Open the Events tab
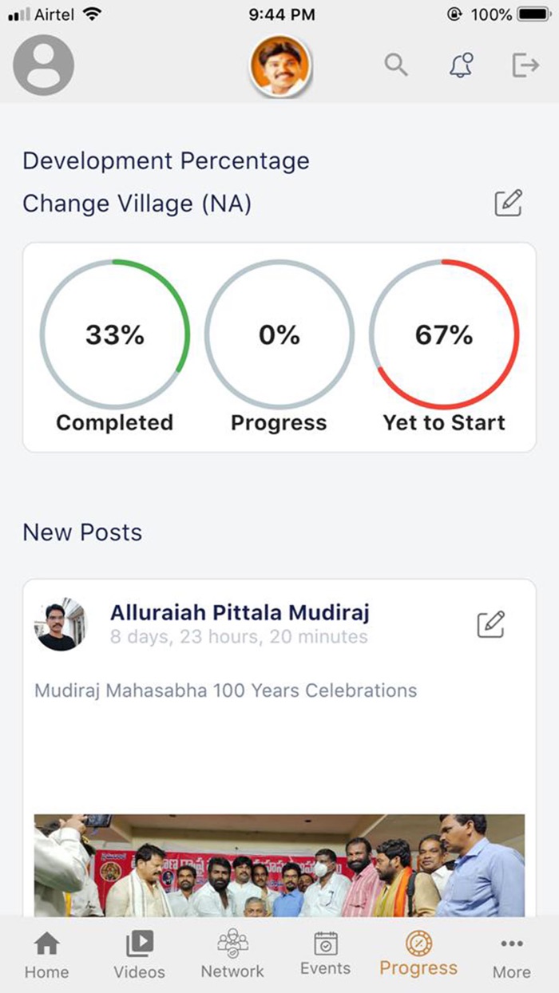This screenshot has width=559, height=993. [325, 955]
